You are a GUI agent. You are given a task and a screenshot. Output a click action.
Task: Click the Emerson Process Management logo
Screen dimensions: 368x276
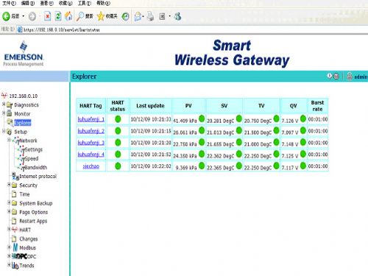tap(24, 54)
